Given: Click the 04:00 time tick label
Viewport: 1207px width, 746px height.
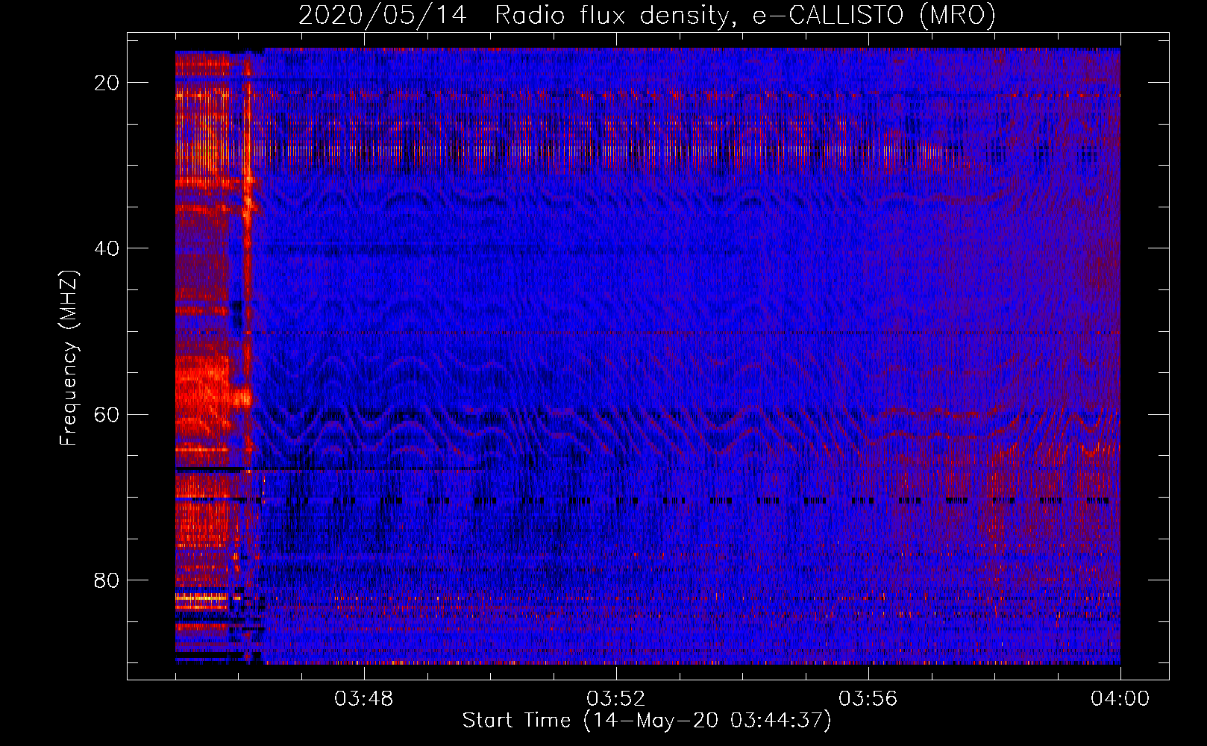Looking at the screenshot, I should tap(1120, 699).
